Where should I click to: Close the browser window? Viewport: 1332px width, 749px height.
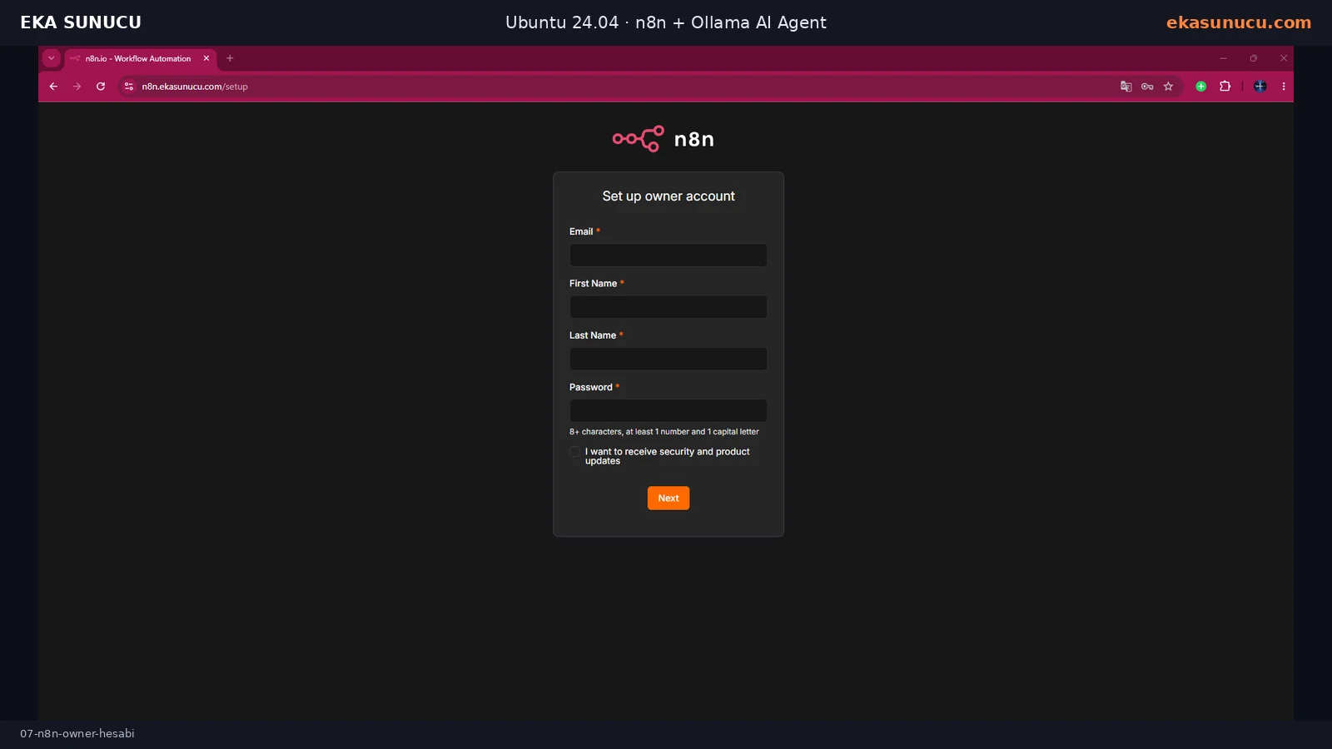click(1284, 58)
